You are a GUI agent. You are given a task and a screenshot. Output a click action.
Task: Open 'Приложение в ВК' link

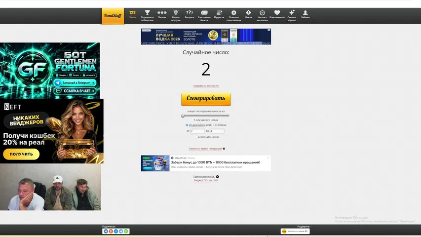pyautogui.click(x=204, y=177)
